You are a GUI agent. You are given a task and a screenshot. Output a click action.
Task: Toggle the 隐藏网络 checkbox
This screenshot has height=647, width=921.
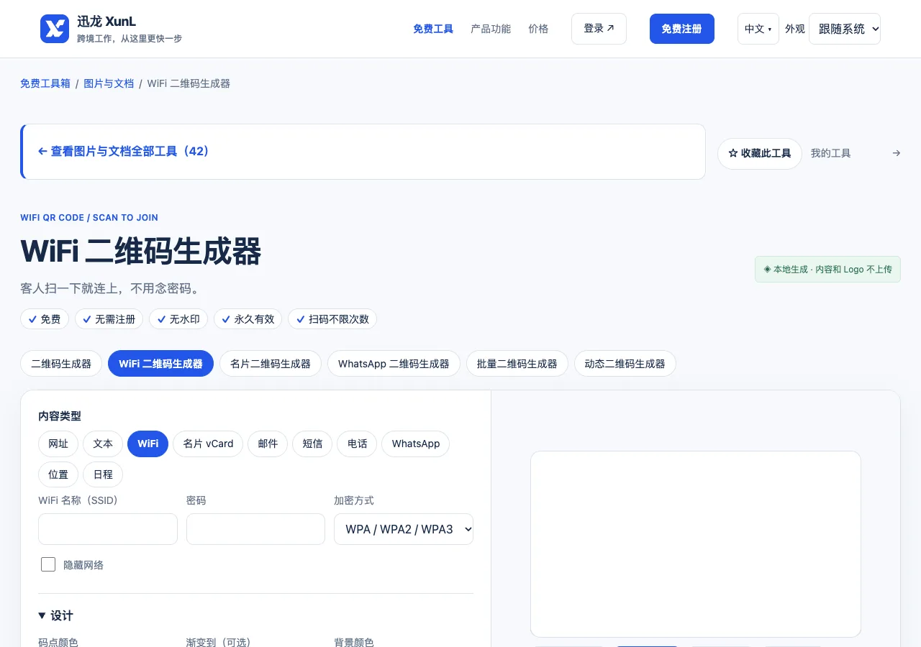(48, 564)
